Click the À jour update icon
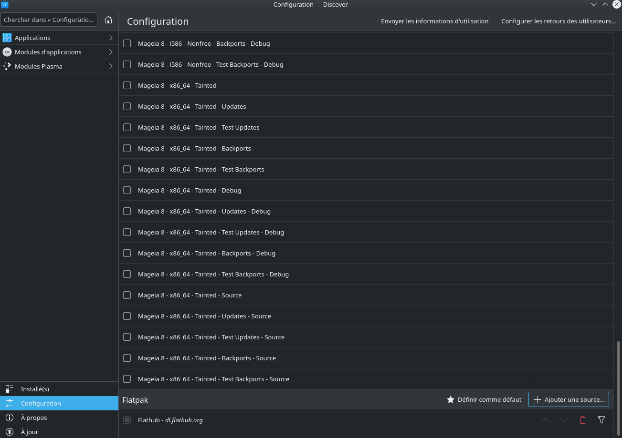 point(10,432)
